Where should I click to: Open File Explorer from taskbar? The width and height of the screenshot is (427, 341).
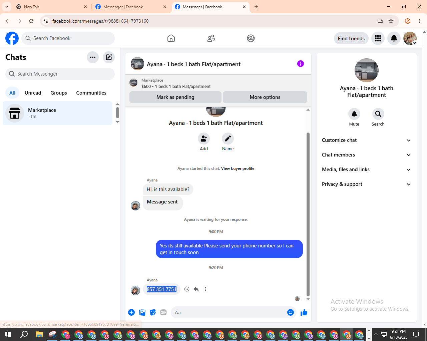(x=39, y=334)
